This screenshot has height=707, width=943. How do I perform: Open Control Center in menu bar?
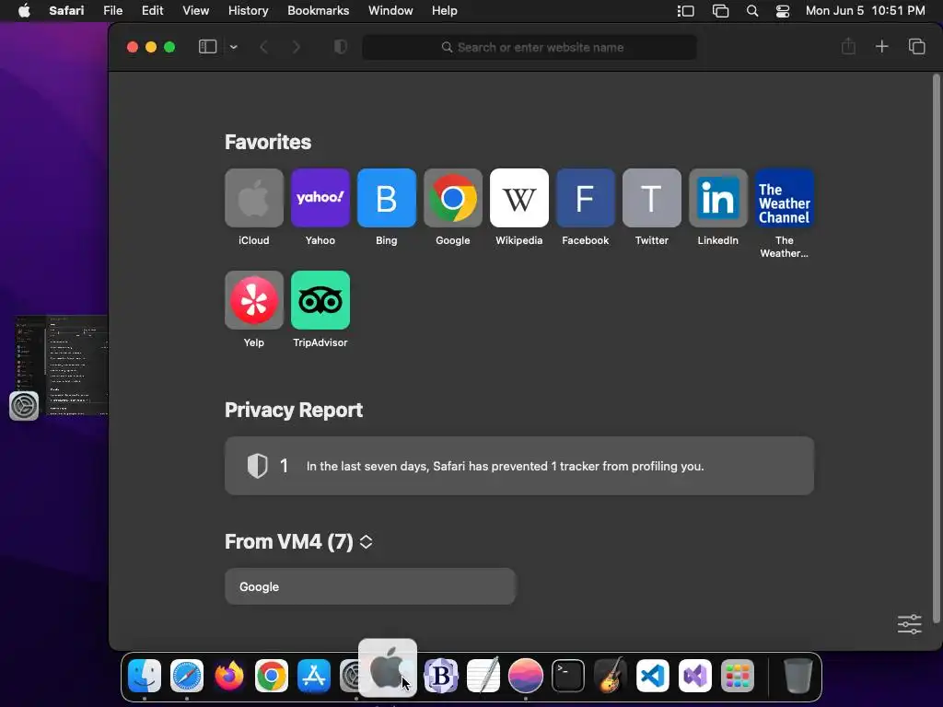[783, 11]
